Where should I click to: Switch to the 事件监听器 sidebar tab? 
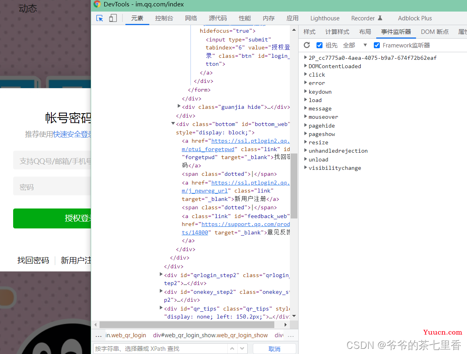coord(396,32)
